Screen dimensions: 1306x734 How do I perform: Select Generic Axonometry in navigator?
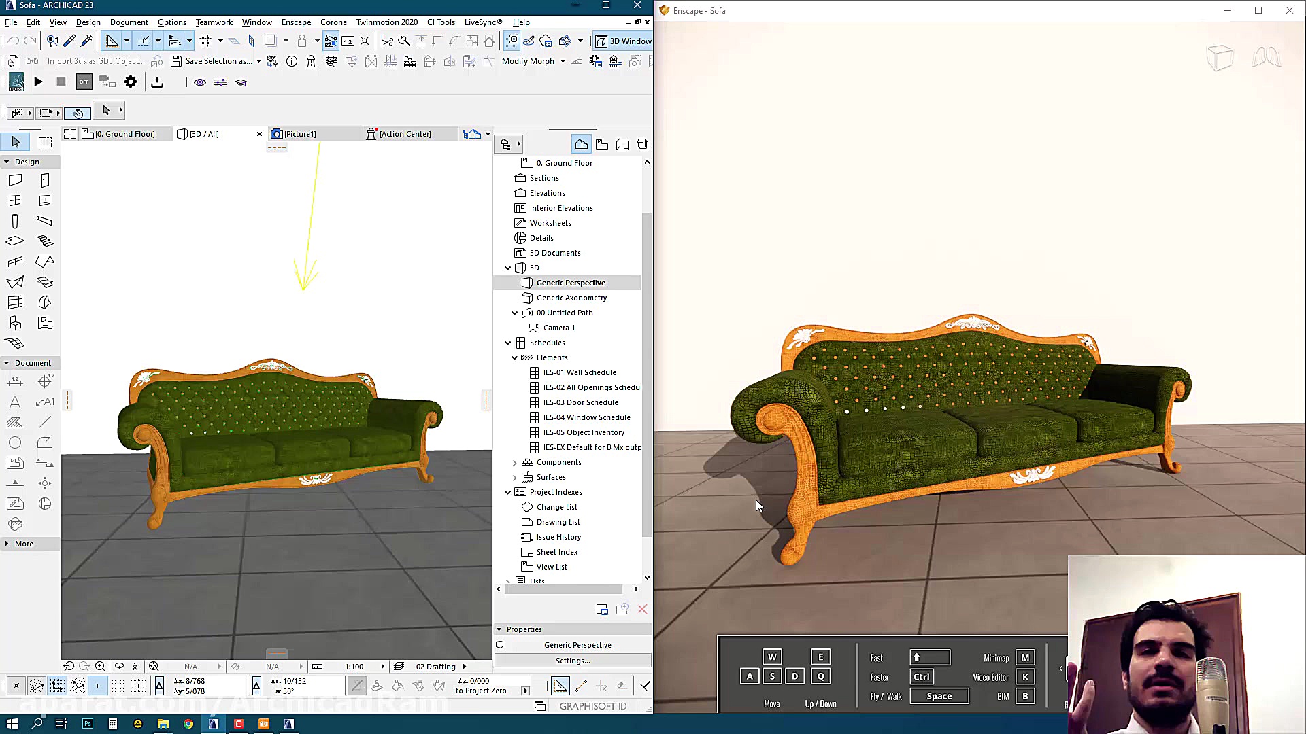571,298
